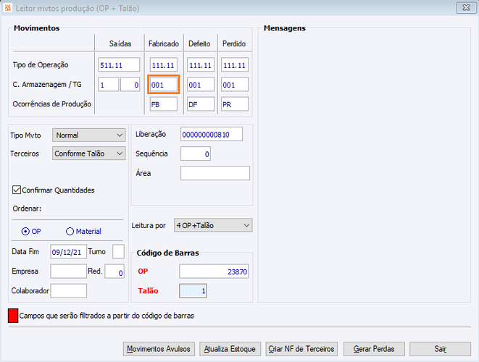
Task: Toggle the Confirmar Quantidades checkbox
Action: click(x=17, y=190)
